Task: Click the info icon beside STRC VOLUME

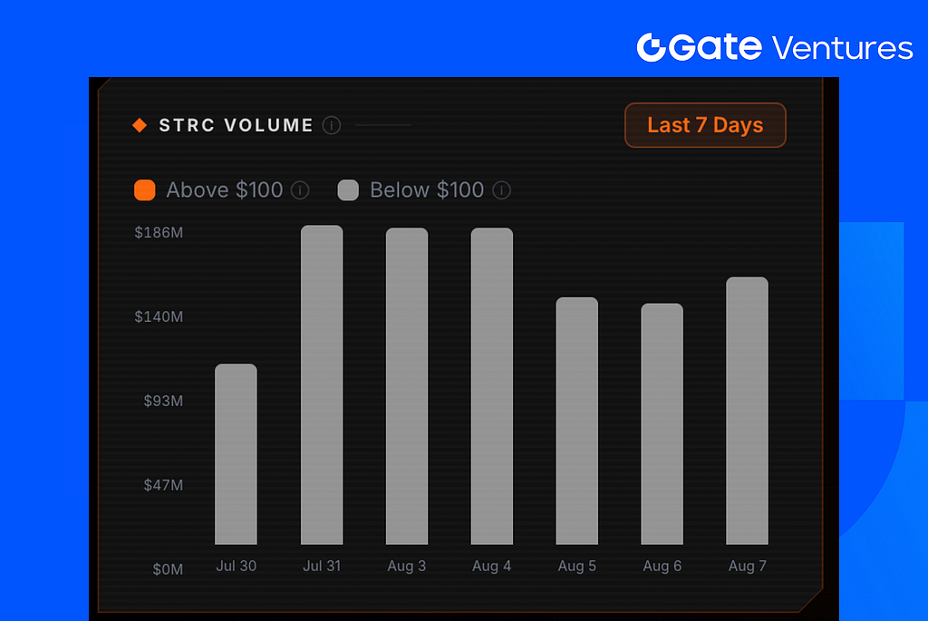Action: point(332,125)
